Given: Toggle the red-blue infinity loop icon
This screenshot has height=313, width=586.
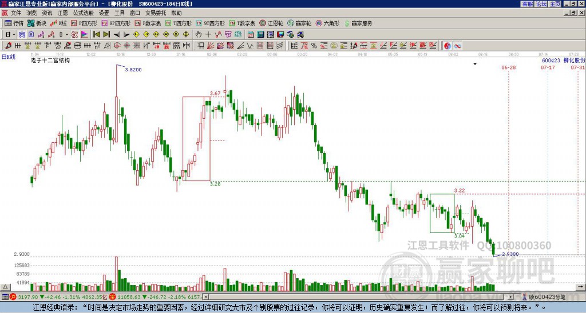Looking at the screenshot, I should pos(457,46).
